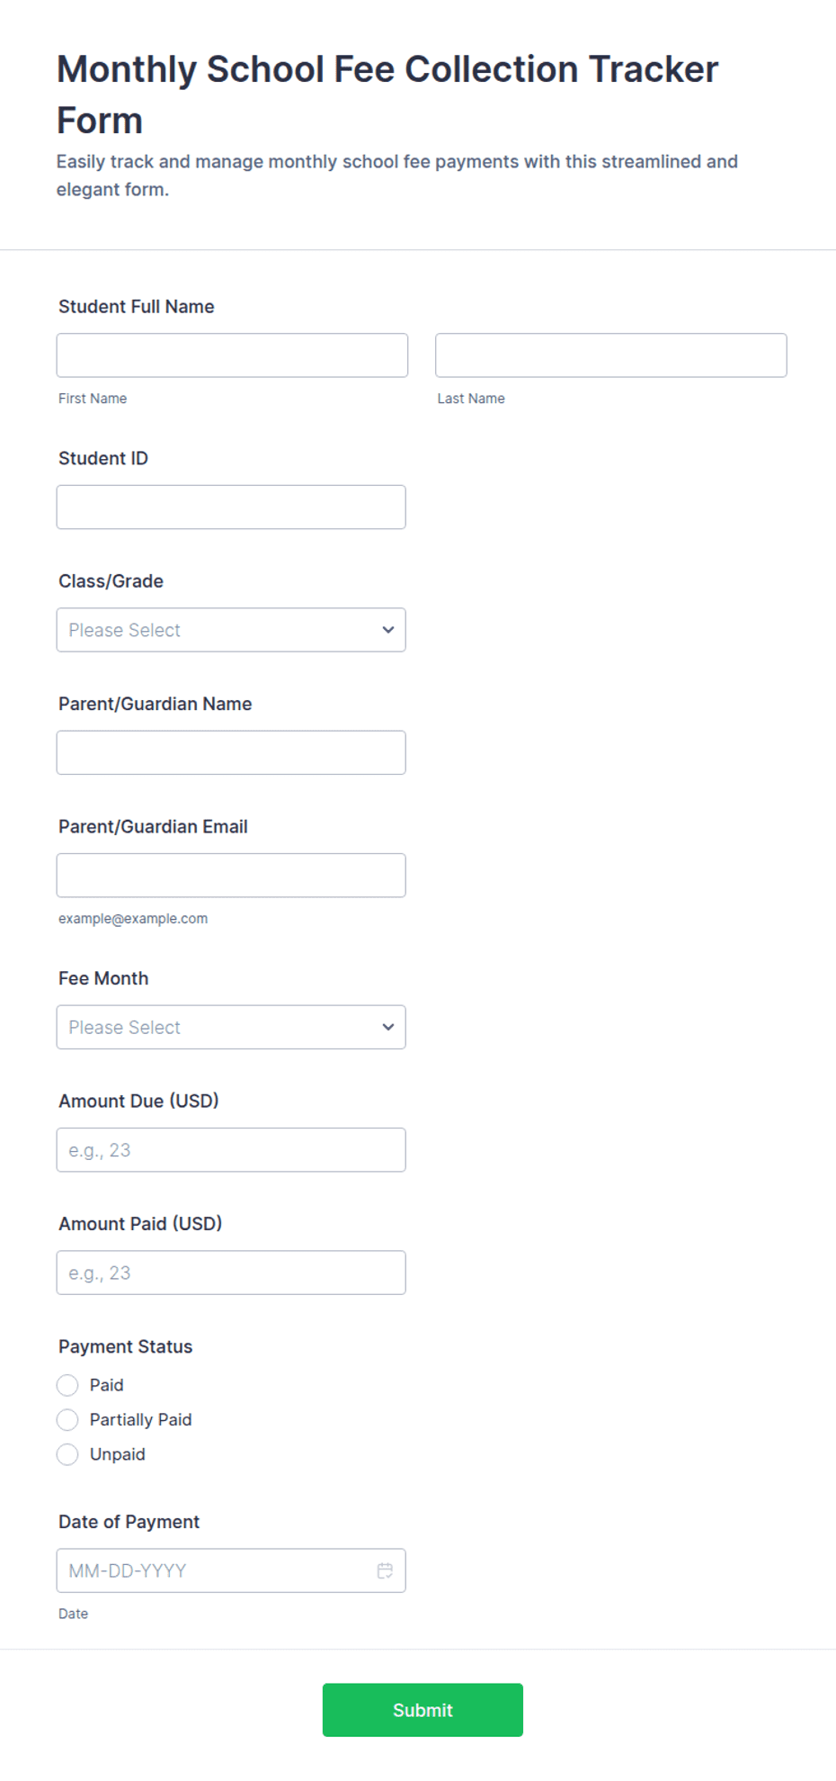The width and height of the screenshot is (836, 1781).
Task: Select the Amount Paid (USD) field
Action: point(231,1273)
